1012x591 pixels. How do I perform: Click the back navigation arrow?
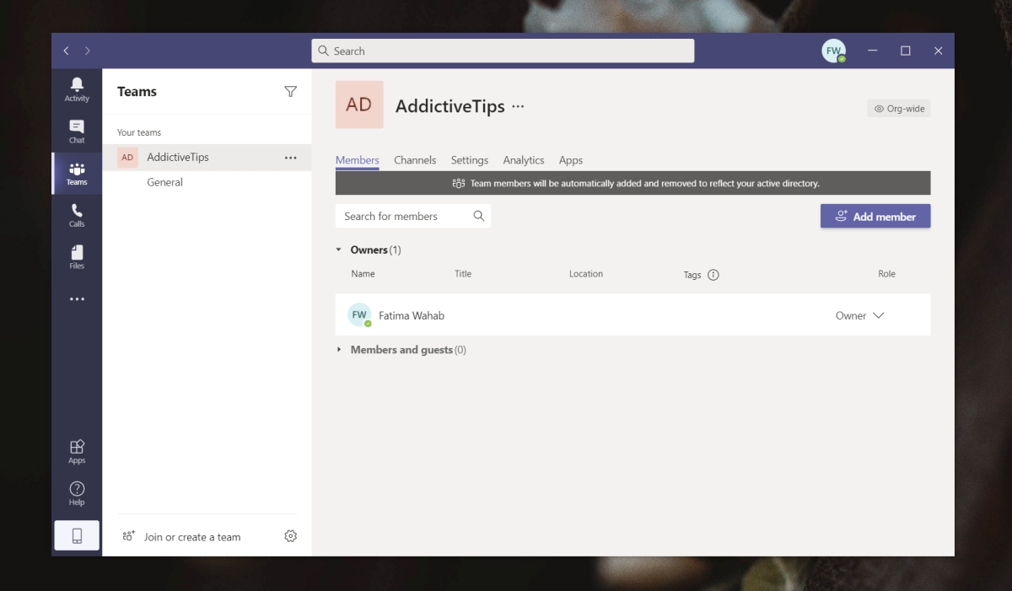tap(67, 51)
